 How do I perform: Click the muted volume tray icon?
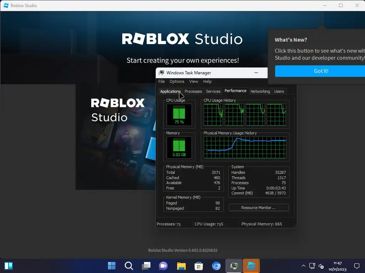(x=321, y=266)
